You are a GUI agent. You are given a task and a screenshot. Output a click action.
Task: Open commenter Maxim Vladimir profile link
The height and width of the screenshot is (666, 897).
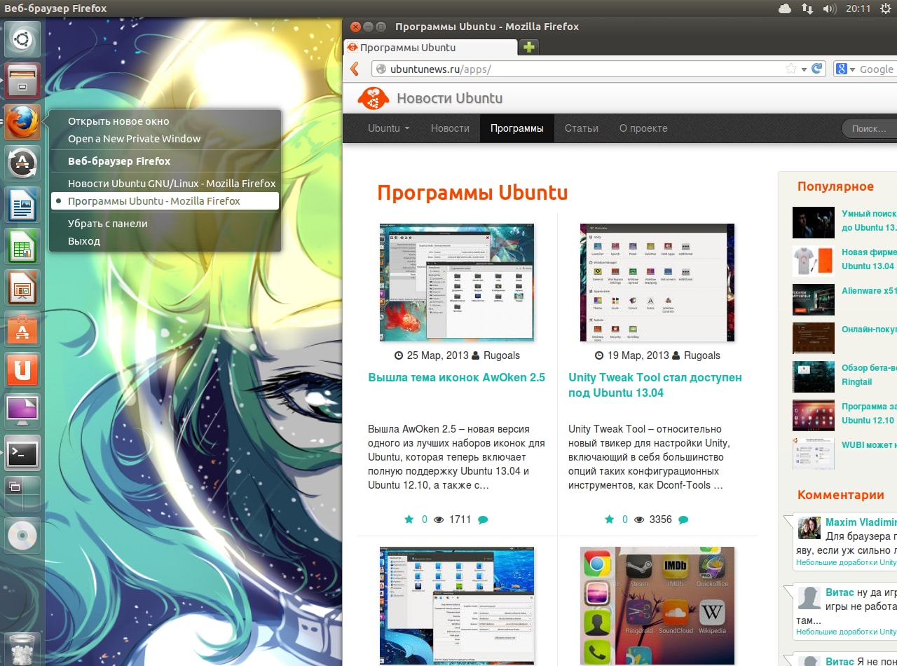861,522
